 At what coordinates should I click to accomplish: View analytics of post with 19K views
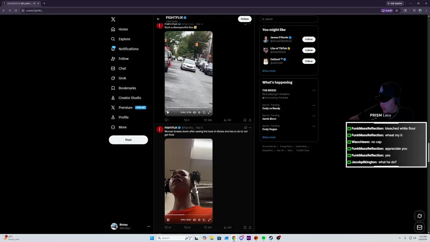click(x=227, y=120)
